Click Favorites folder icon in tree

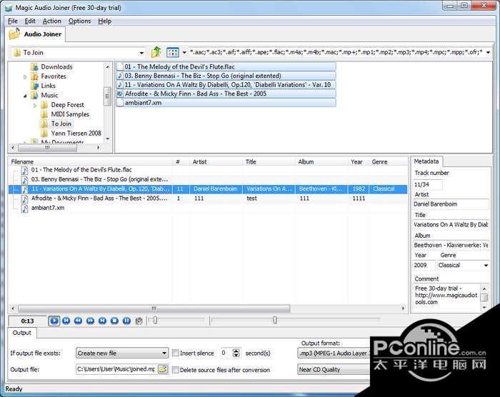tap(34, 76)
